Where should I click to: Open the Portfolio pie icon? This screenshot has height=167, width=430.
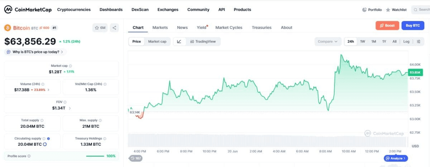[364, 10]
